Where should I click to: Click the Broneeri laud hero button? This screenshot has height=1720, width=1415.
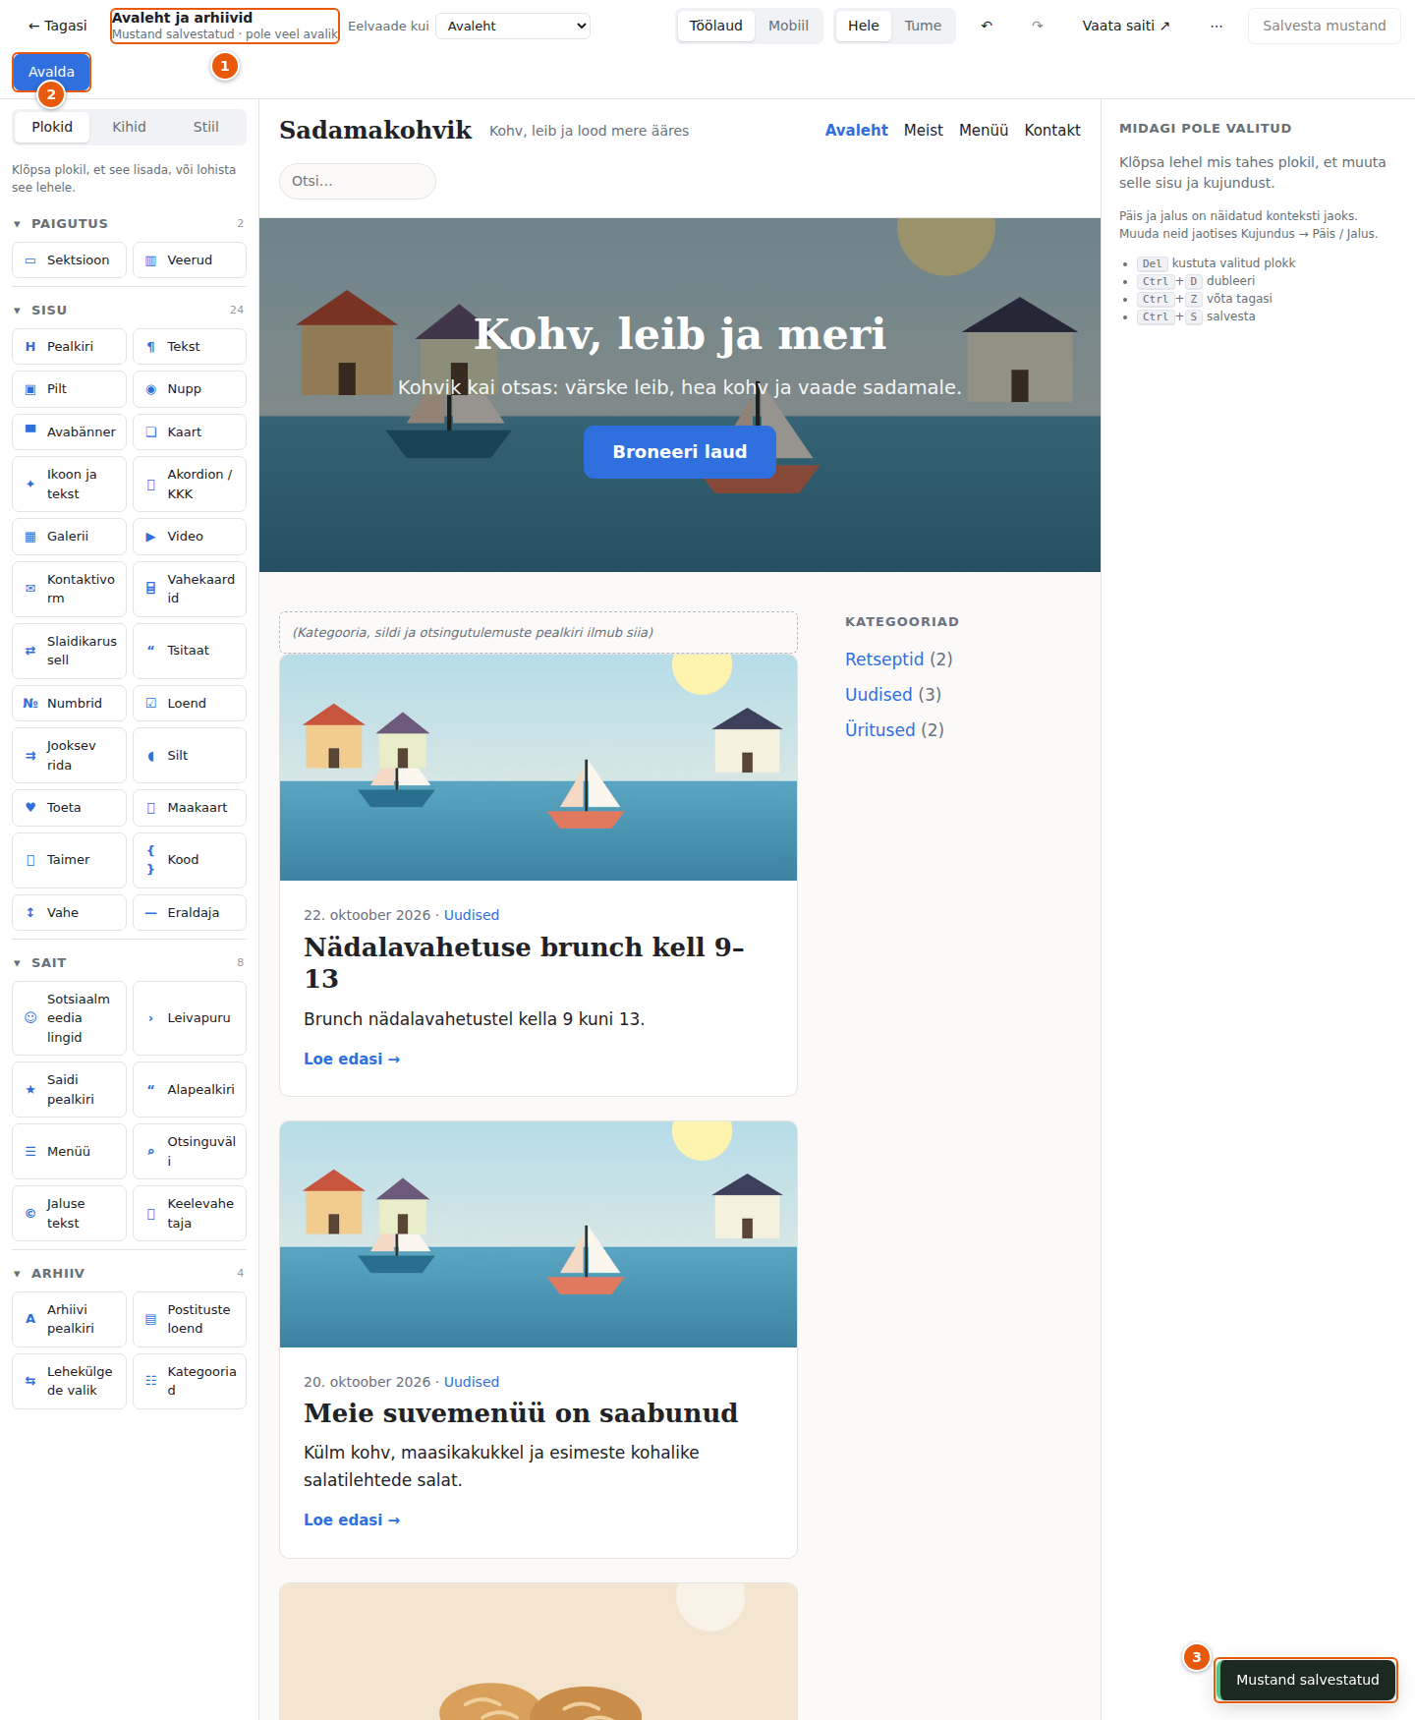point(680,452)
